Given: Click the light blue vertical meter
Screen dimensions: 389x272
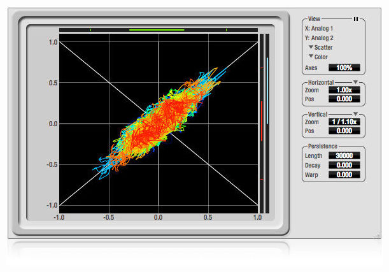Looking at the screenshot, I should tap(267, 91).
